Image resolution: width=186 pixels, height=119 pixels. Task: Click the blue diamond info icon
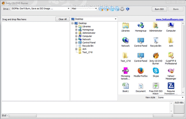pos(127,9)
